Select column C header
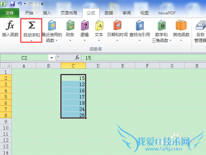This screenshot has width=206, height=155. tap(73, 66)
